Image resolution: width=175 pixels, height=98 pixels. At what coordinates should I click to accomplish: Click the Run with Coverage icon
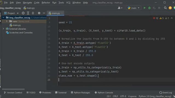(154, 8)
